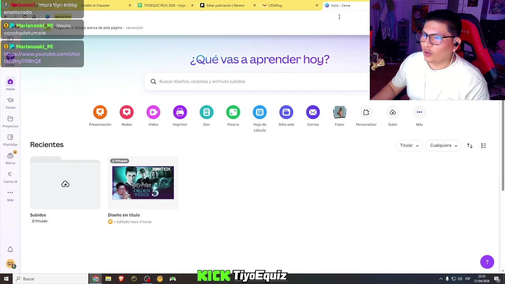Go to Inicio in the sidebar
The image size is (505, 284).
10,84
